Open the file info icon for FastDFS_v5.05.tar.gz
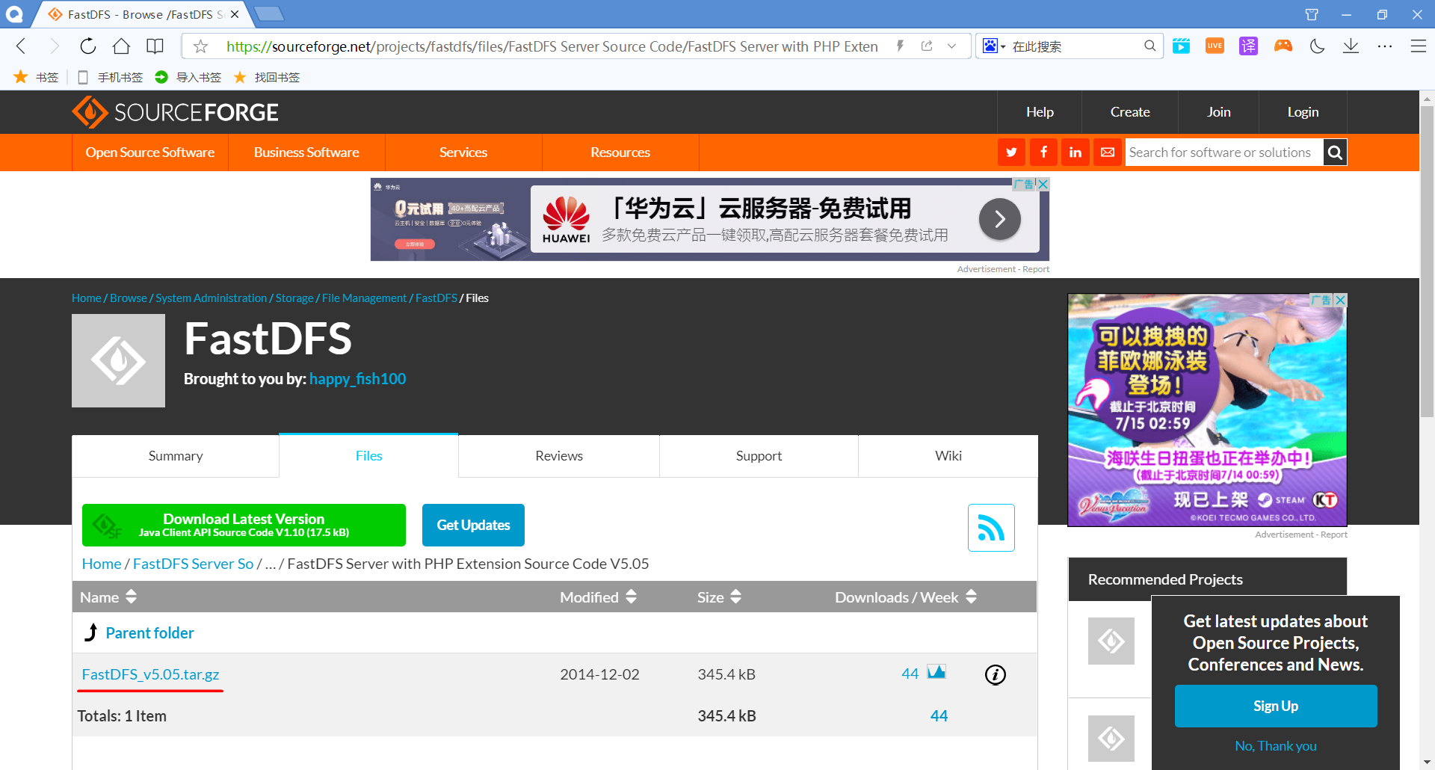This screenshot has height=770, width=1435. click(995, 674)
